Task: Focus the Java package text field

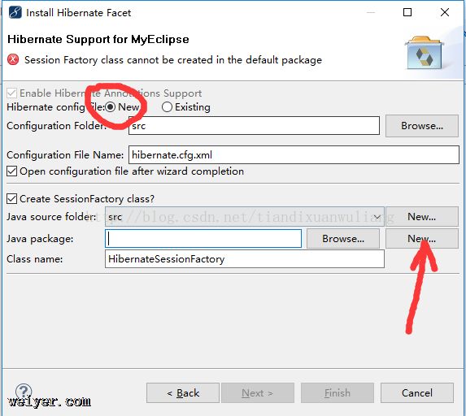Action: [x=203, y=238]
